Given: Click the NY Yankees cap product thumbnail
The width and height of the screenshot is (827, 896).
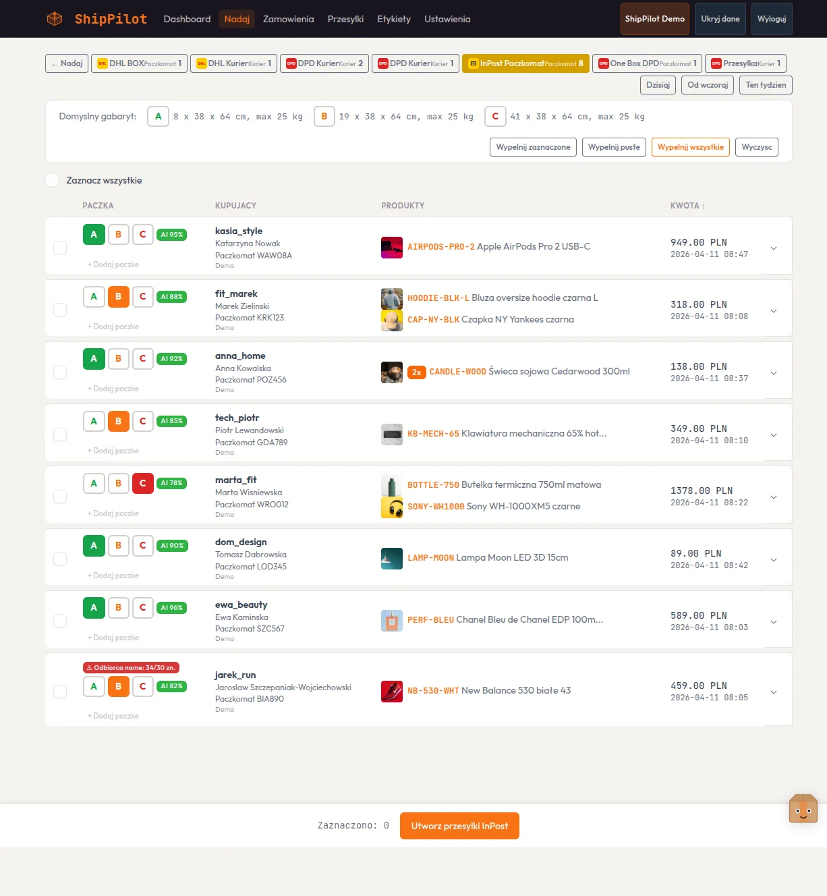Looking at the screenshot, I should coord(392,320).
